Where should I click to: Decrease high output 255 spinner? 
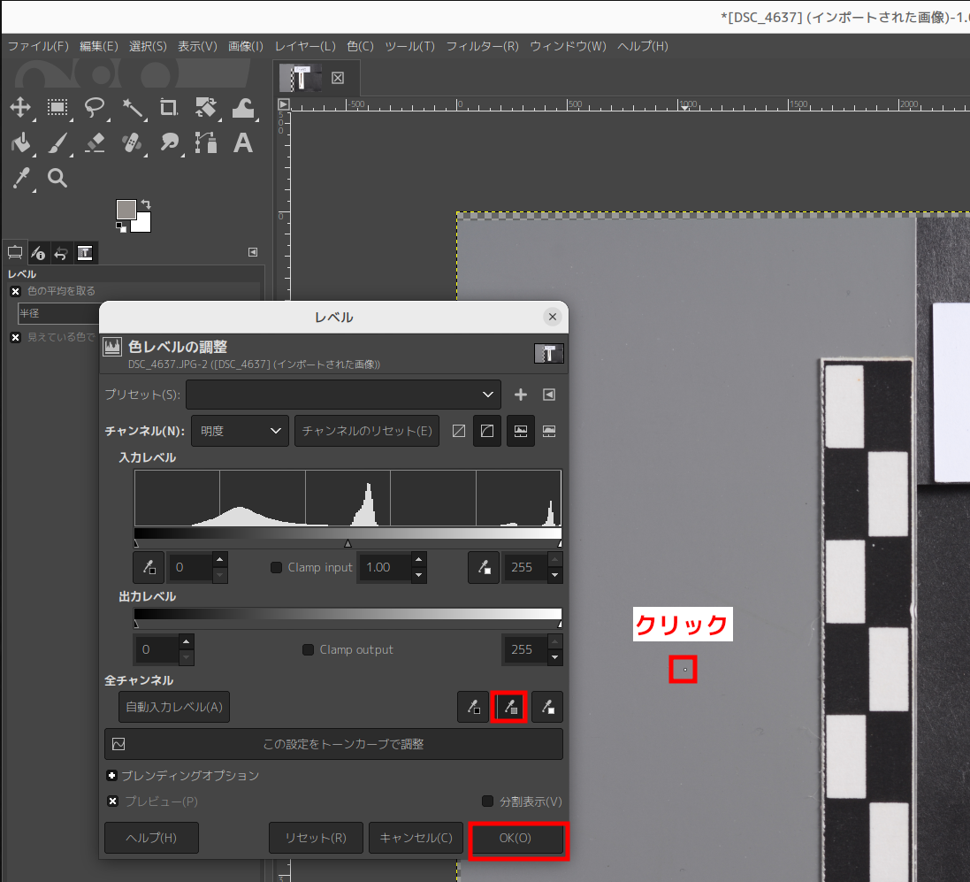(555, 657)
